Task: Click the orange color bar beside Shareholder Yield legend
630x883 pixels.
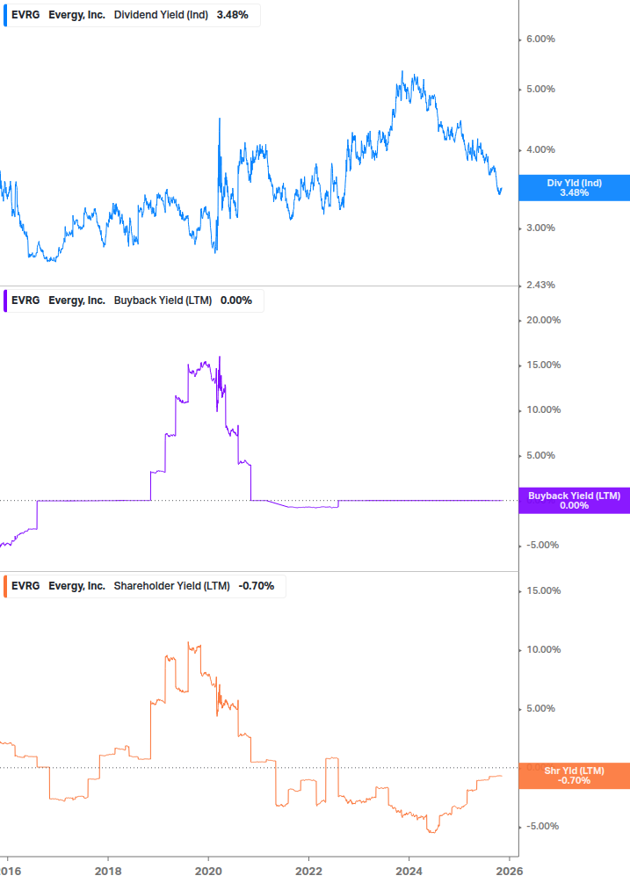Action: [x=5, y=586]
